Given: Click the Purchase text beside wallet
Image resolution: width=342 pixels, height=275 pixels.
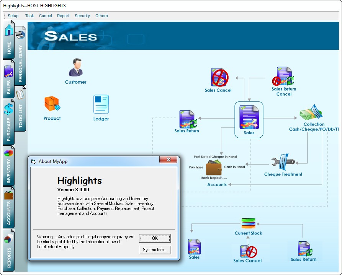Looking at the screenshot, I should 196,167.
